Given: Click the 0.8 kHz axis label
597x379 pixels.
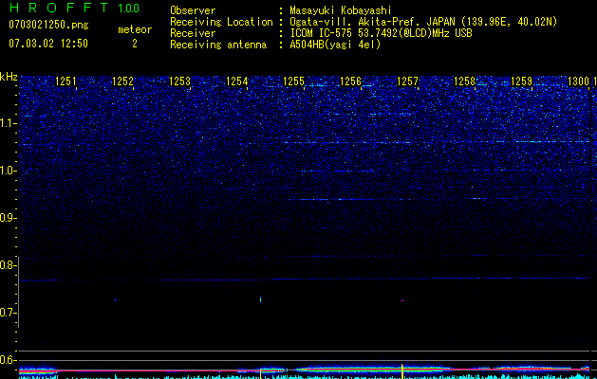Looking at the screenshot, I should (8, 265).
